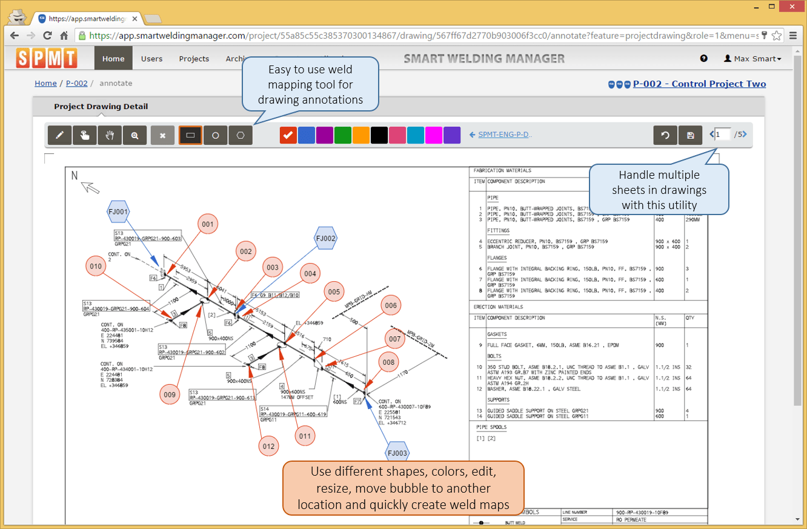Click the FJ002 hexagon bubble

(x=325, y=239)
